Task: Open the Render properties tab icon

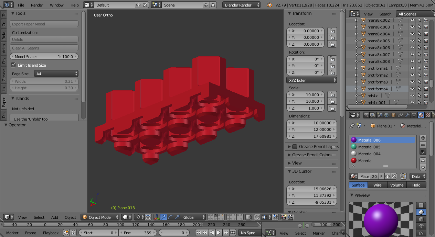Action: pos(366,115)
